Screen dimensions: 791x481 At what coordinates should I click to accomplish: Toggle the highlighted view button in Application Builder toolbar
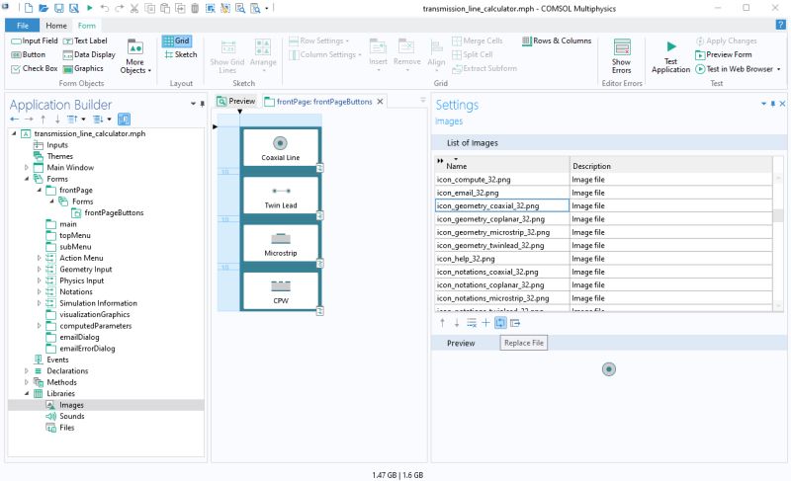tap(124, 120)
